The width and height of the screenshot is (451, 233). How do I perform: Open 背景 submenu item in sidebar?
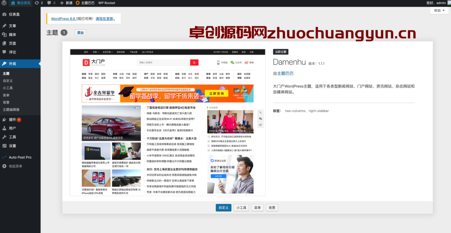[x=6, y=102]
